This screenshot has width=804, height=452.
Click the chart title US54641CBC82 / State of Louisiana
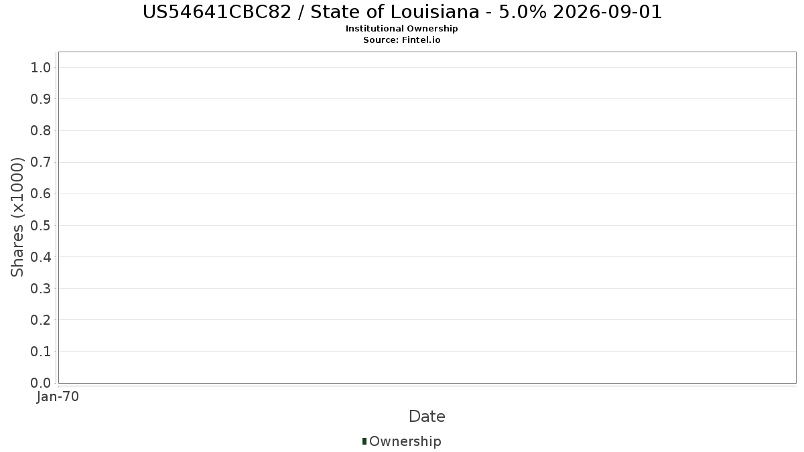(402, 12)
